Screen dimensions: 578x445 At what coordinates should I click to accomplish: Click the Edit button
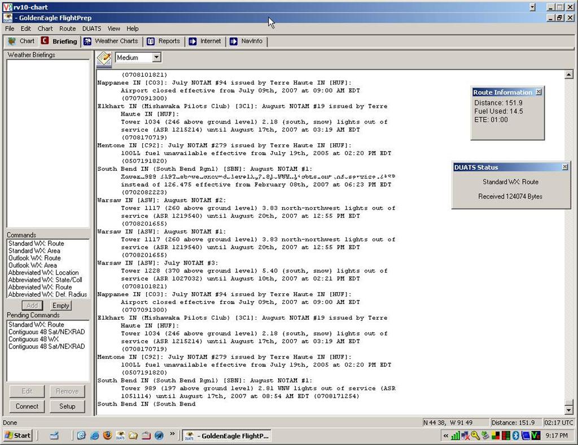(27, 391)
